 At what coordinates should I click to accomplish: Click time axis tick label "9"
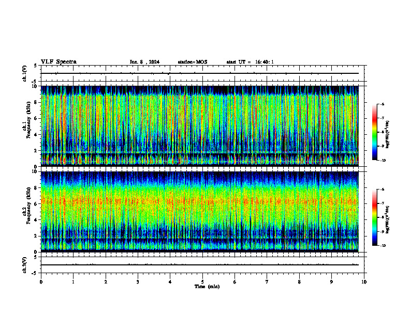(x=331, y=282)
